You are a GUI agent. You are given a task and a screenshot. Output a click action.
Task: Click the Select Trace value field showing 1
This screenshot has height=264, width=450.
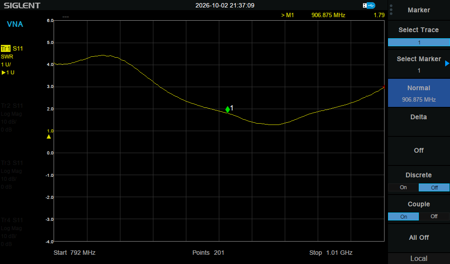point(419,43)
